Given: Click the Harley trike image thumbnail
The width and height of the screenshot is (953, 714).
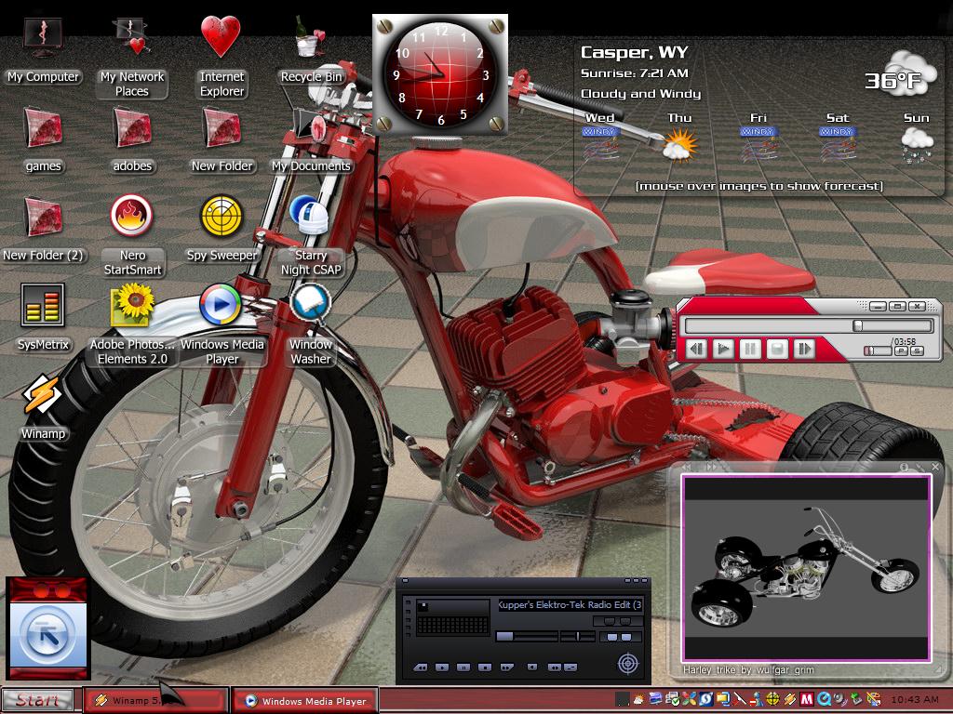Looking at the screenshot, I should (807, 568).
